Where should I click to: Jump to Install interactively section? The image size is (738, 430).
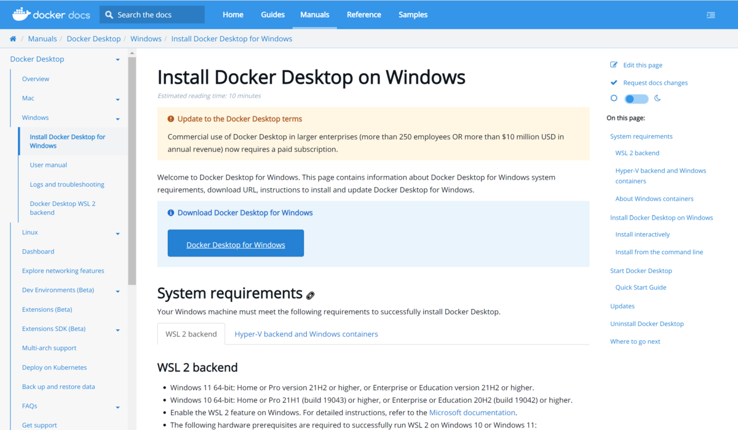pos(643,234)
